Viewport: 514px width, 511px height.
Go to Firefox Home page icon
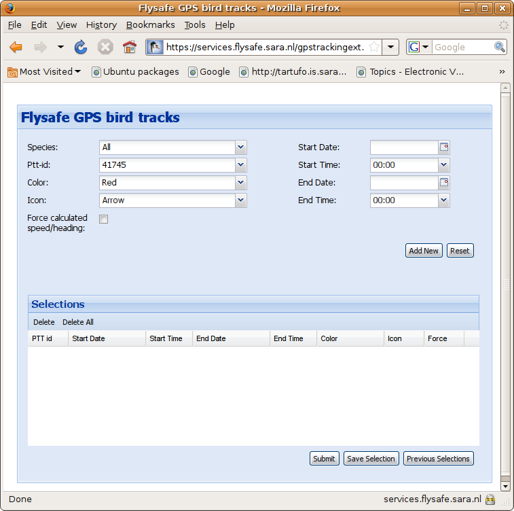click(x=129, y=47)
